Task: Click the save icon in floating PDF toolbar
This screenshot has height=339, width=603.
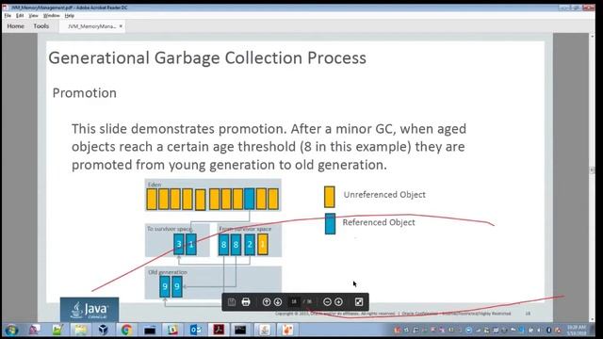Action: point(232,302)
